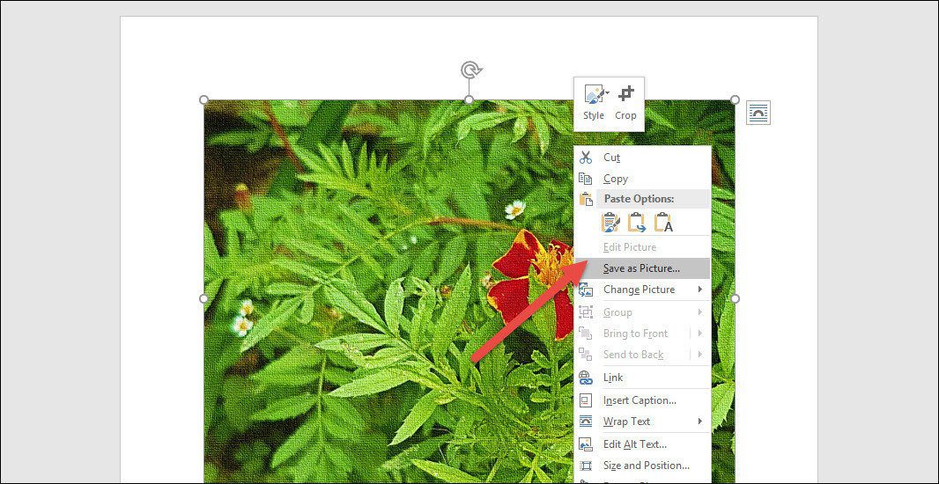Expand the Wrap Text submenu arrow
The height and width of the screenshot is (484, 939).
tap(700, 422)
